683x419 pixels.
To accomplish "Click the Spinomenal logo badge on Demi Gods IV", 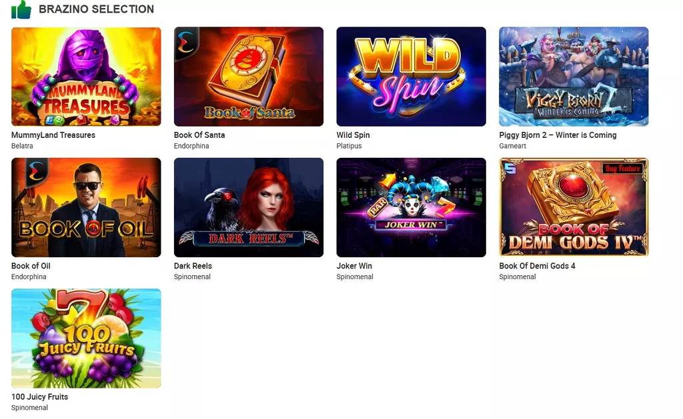I will click(x=510, y=169).
